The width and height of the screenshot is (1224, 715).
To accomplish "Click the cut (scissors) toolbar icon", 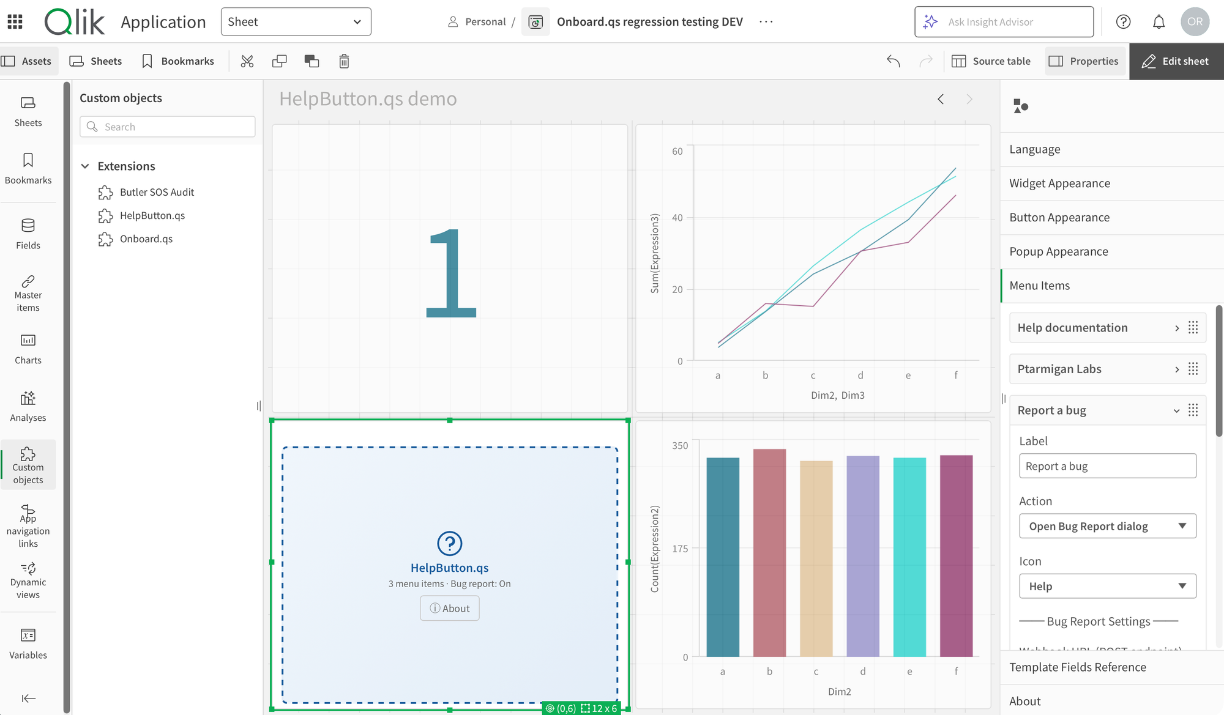I will [x=247, y=61].
